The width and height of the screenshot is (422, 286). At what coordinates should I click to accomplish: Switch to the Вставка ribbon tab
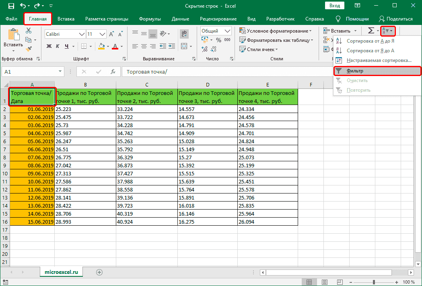66,19
